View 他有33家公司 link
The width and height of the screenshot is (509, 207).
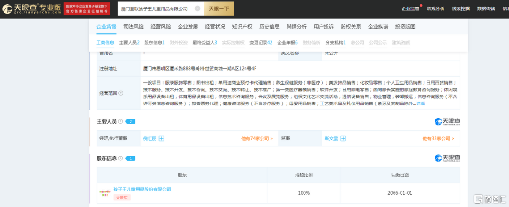[x=438, y=139]
